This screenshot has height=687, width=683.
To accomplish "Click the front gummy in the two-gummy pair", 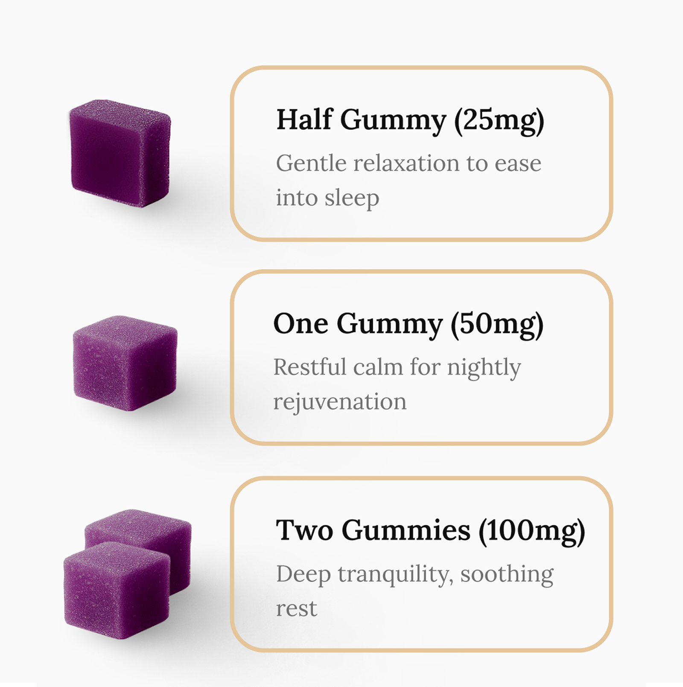I will point(117,591).
